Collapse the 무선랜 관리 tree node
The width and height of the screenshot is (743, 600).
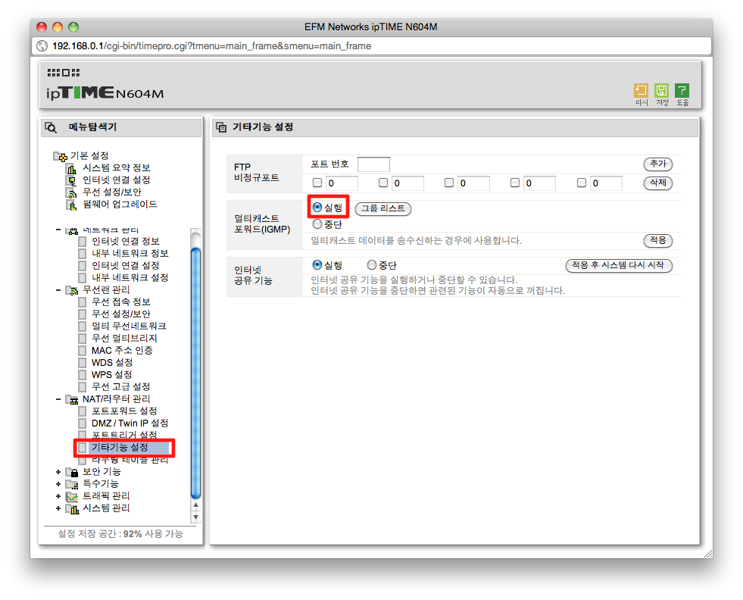point(58,290)
